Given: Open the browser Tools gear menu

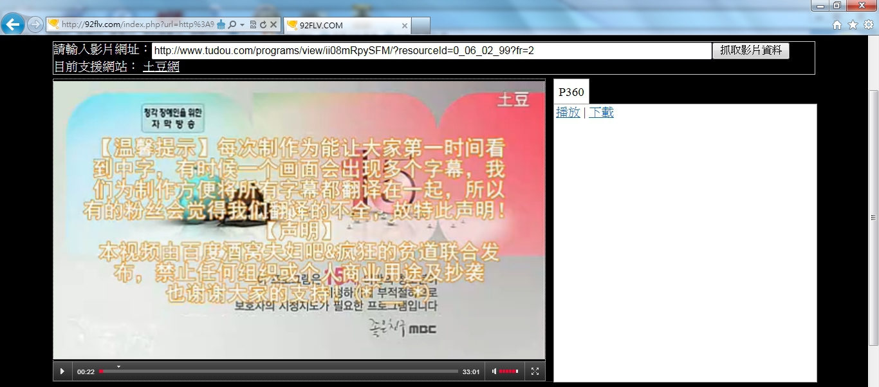Looking at the screenshot, I should 868,24.
